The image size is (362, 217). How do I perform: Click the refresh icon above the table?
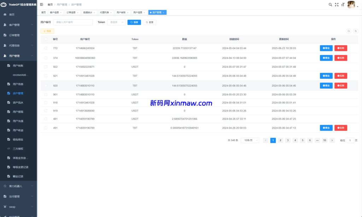click(x=356, y=31)
